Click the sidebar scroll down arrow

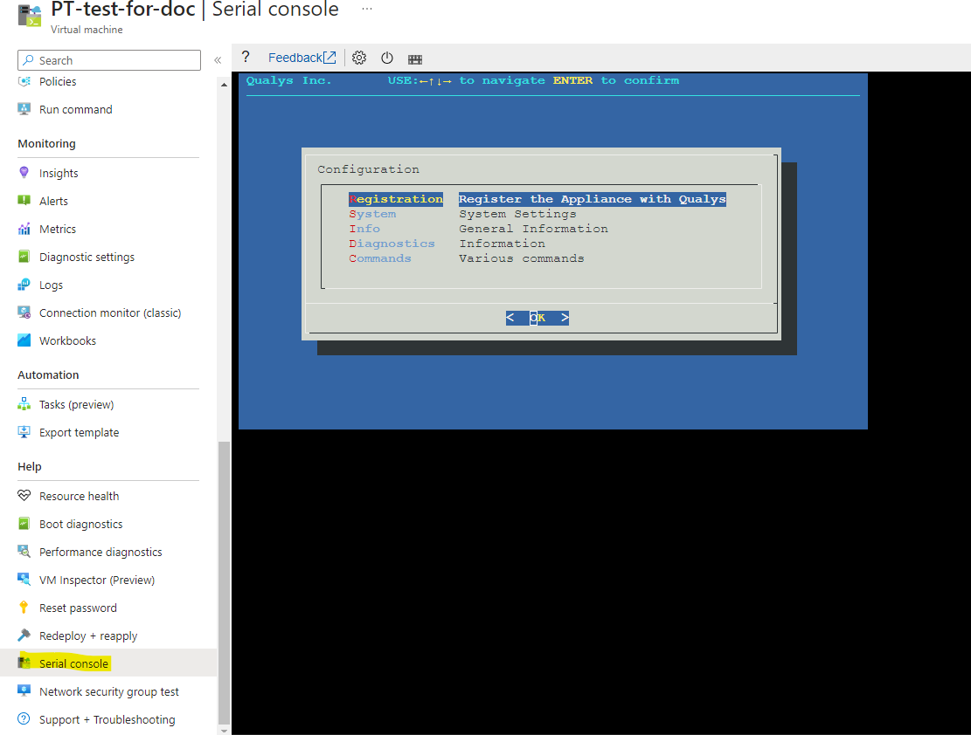[224, 731]
